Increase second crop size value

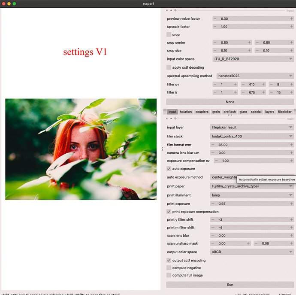[291, 50]
